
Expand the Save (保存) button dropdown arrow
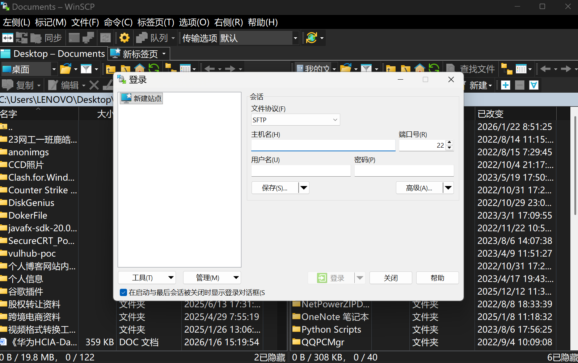click(304, 187)
